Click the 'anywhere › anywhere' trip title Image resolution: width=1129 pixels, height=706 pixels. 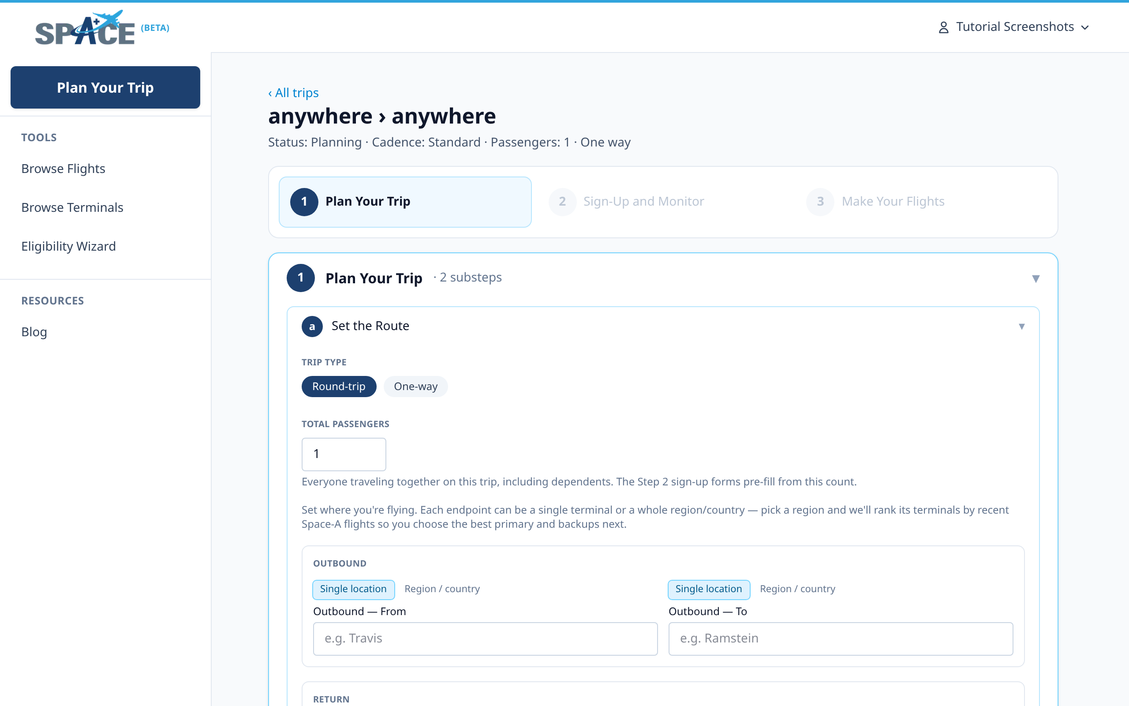point(381,116)
